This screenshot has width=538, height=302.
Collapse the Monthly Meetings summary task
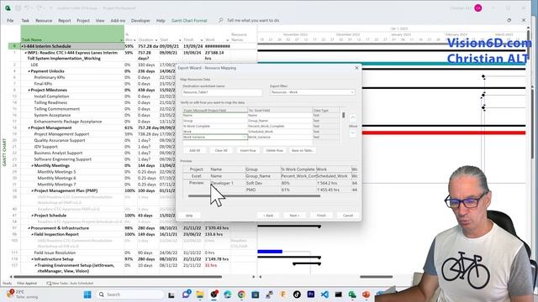pyautogui.click(x=33, y=165)
